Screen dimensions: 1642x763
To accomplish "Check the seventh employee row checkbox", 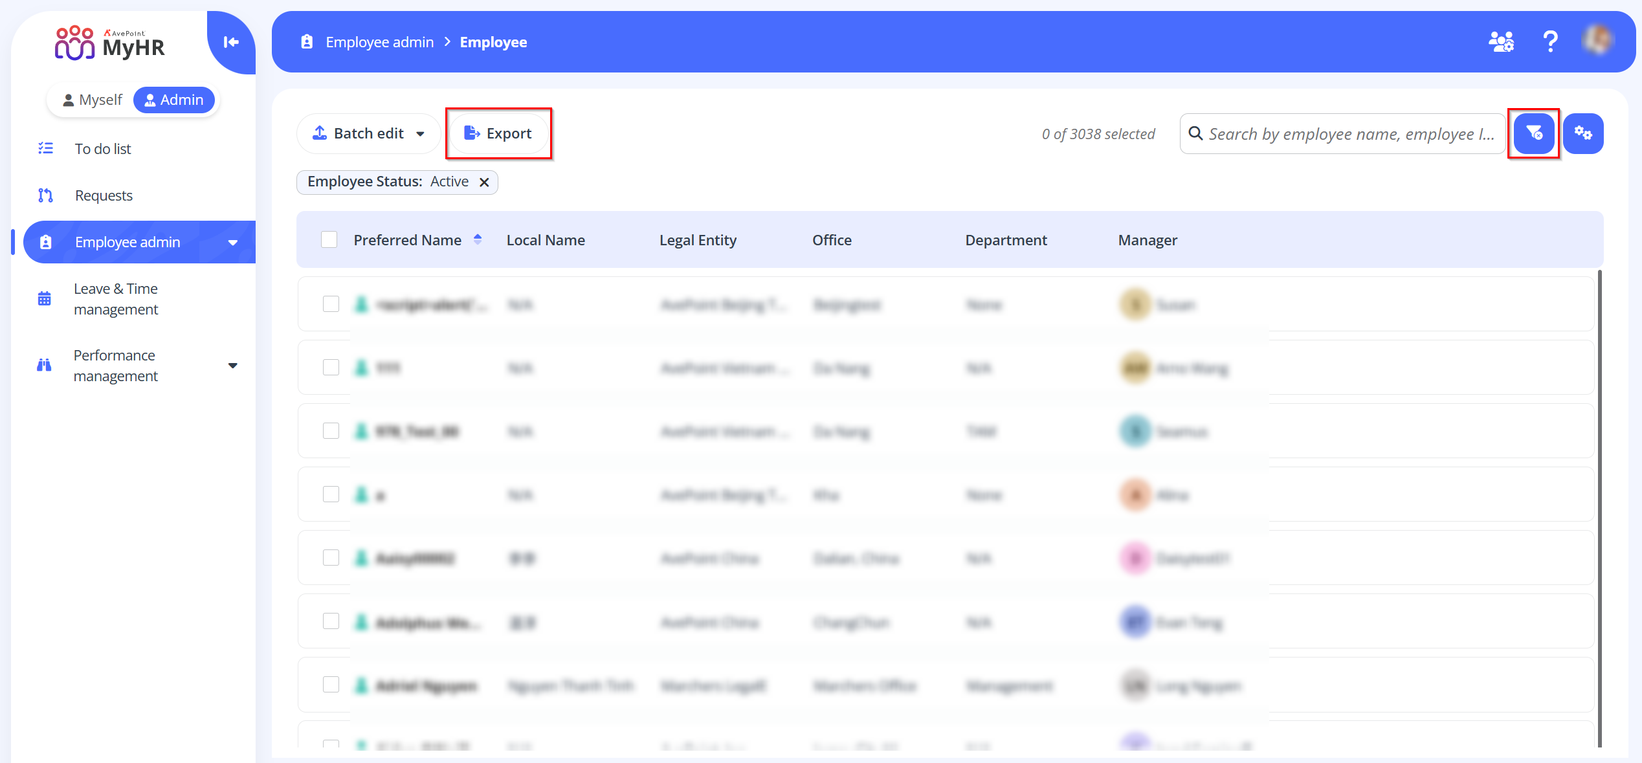I will coord(331,685).
